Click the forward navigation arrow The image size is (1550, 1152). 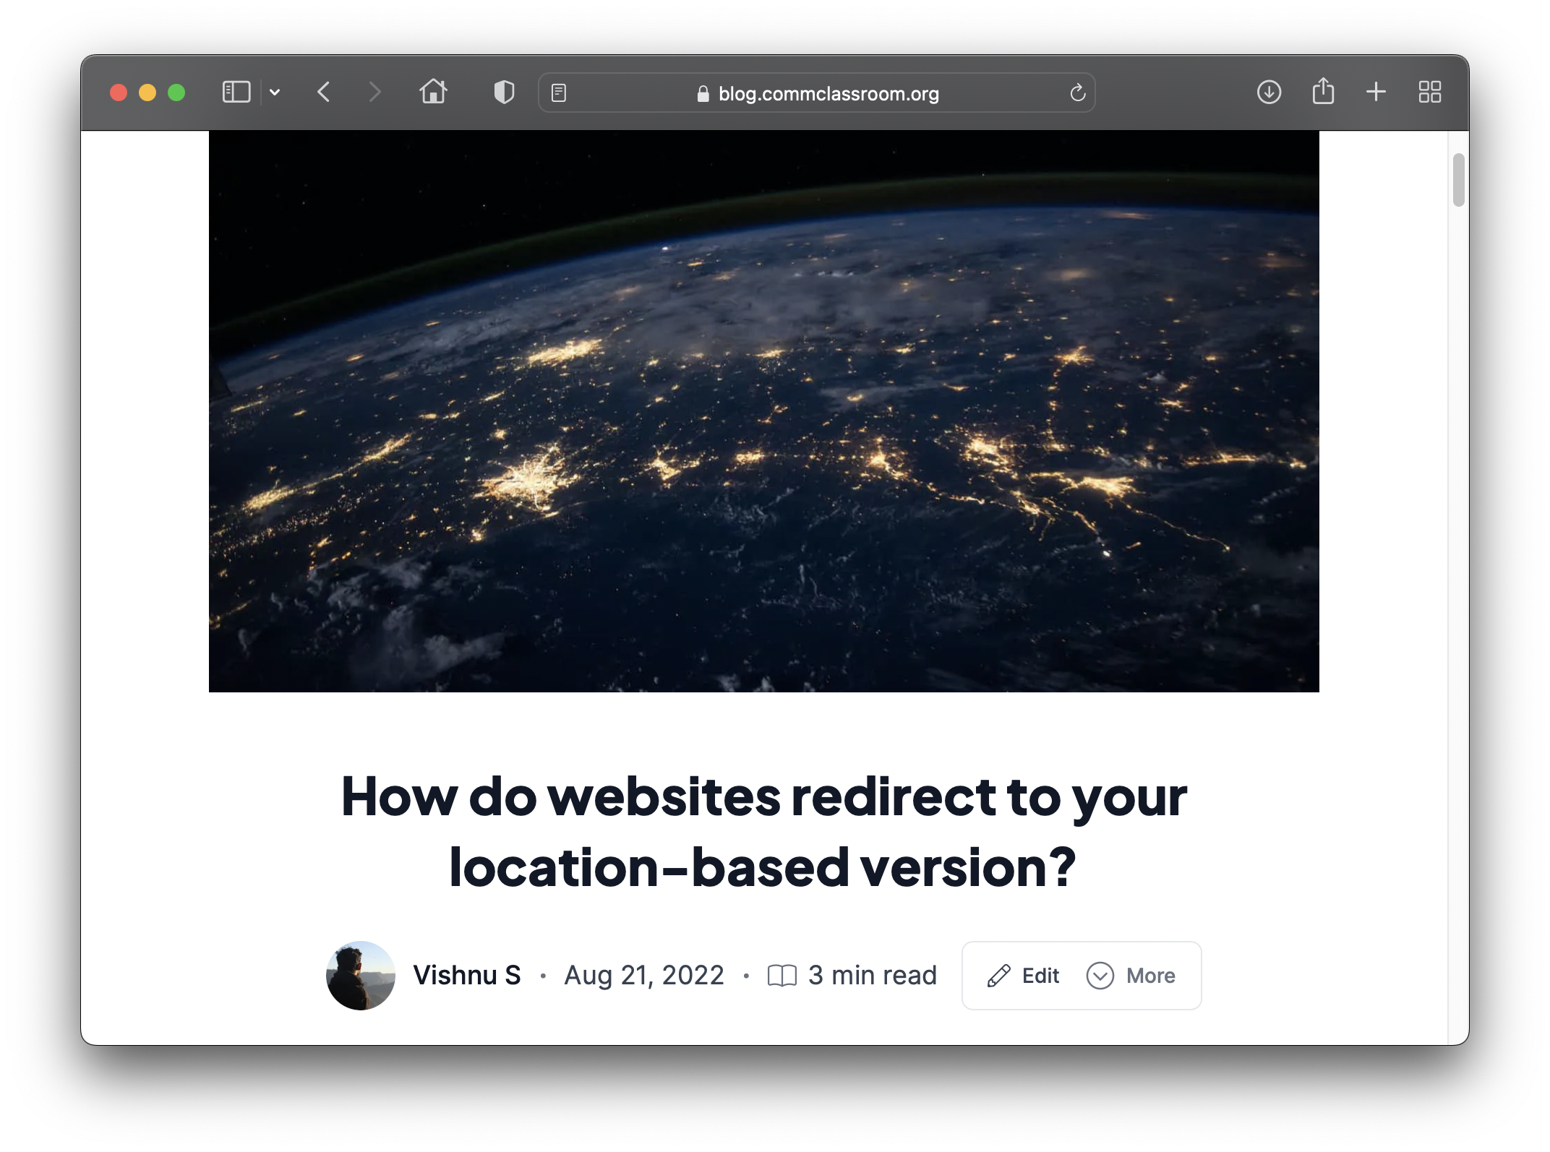pos(374,93)
